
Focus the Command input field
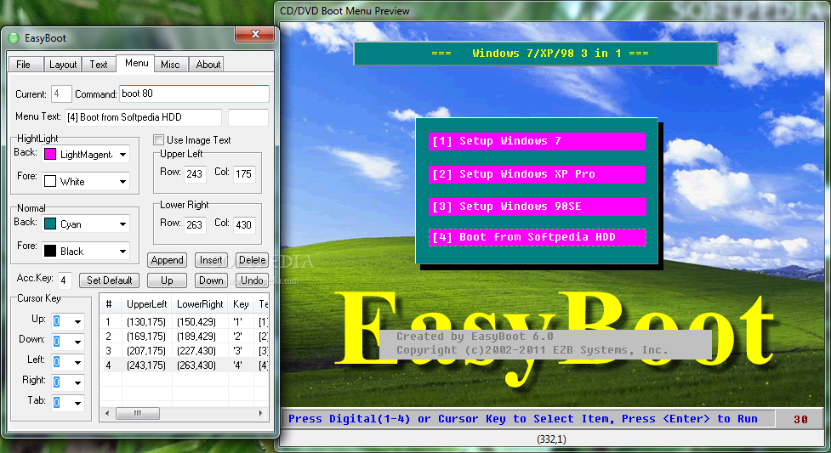click(x=194, y=93)
